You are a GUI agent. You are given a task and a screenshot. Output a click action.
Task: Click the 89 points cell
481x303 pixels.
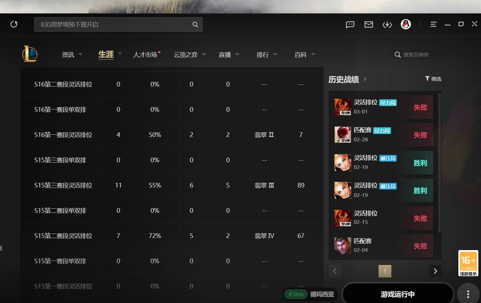(x=301, y=185)
